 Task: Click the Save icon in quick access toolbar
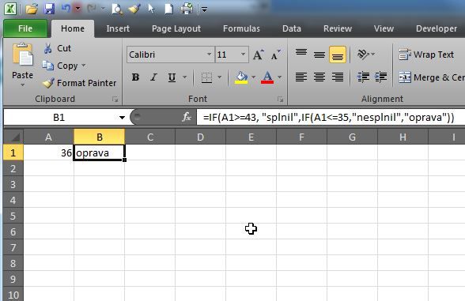coord(49,9)
